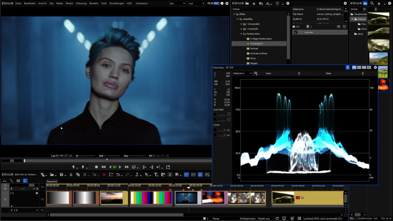
Task: Toggle the first Linie Wahl checkbox
Action: pos(215,114)
